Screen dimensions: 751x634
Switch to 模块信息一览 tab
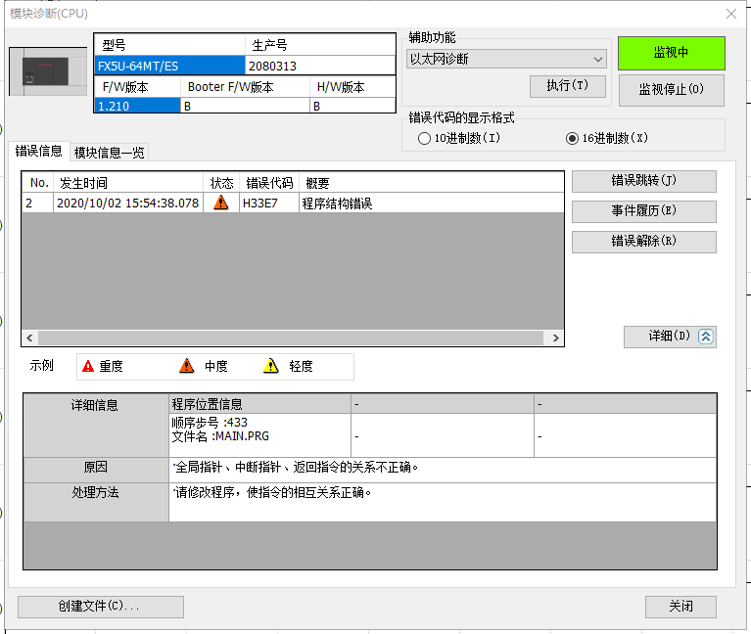[110, 153]
